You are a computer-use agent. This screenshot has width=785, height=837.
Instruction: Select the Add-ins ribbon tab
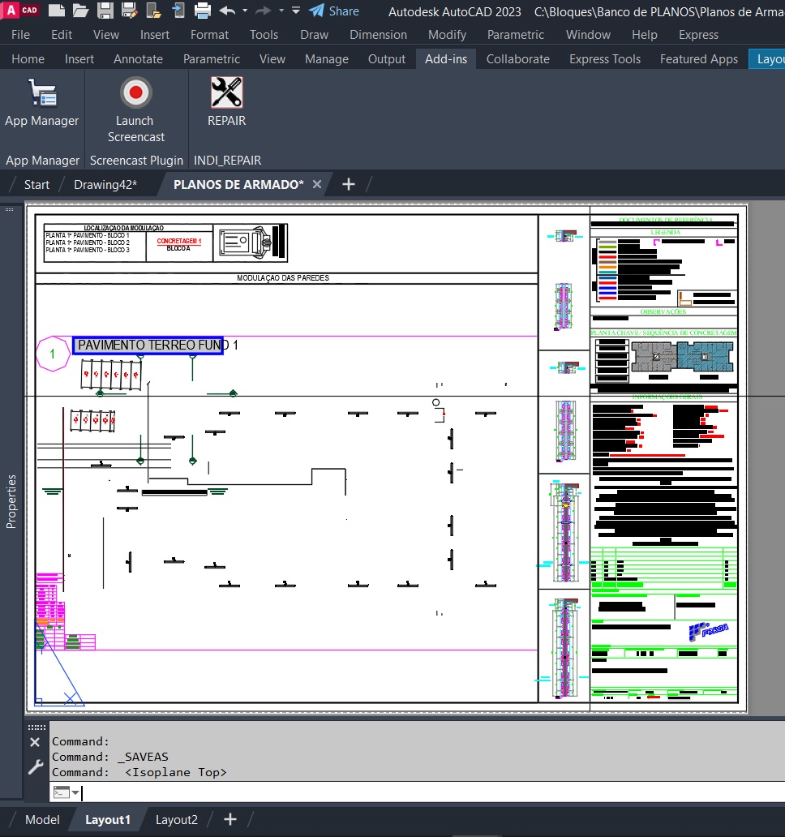coord(446,58)
